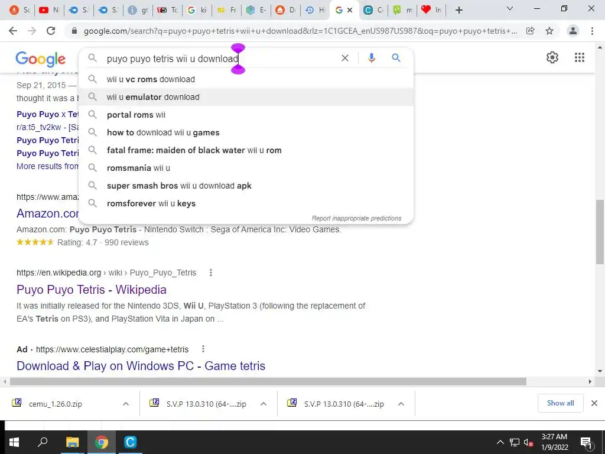The image size is (605, 454).
Task: Show hidden system tray icons
Action: tap(500, 442)
